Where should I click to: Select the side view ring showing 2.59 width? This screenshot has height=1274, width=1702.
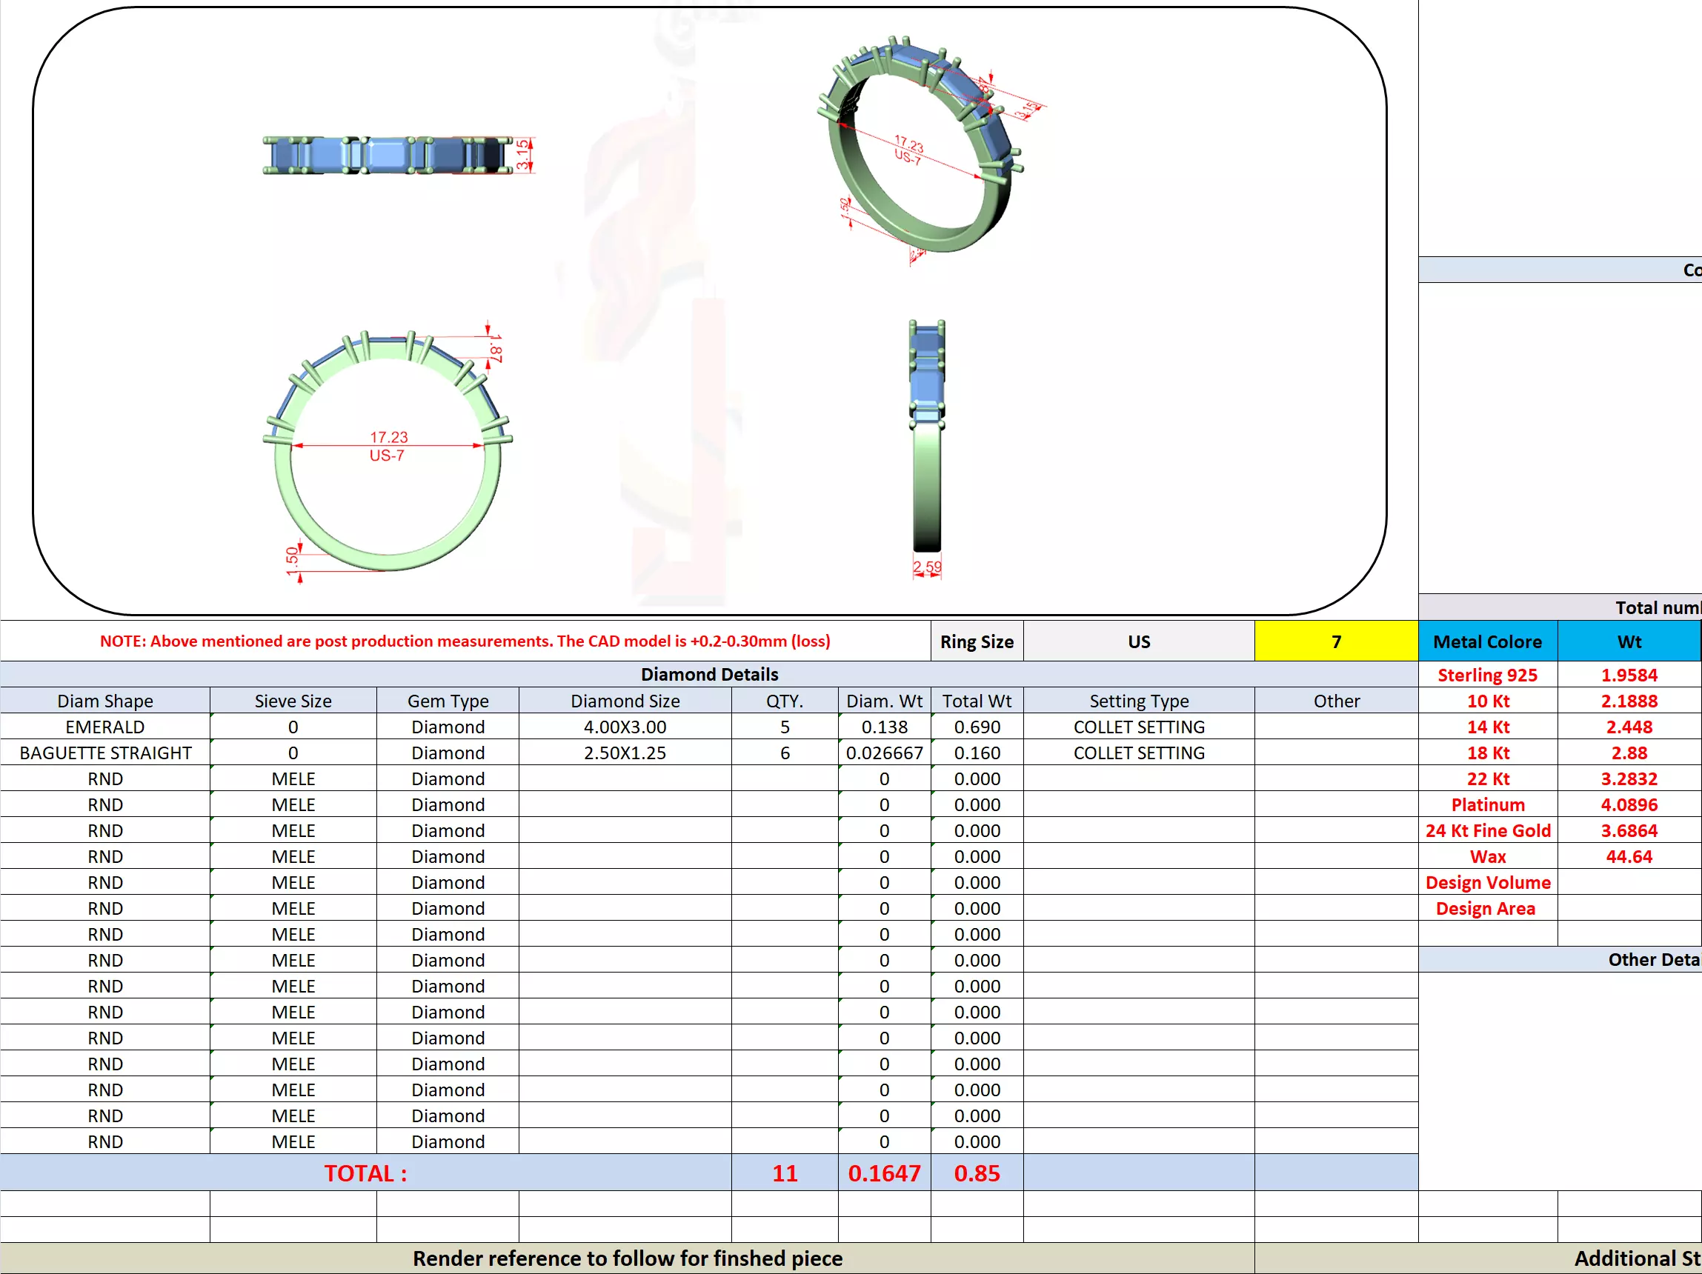pyautogui.click(x=926, y=438)
